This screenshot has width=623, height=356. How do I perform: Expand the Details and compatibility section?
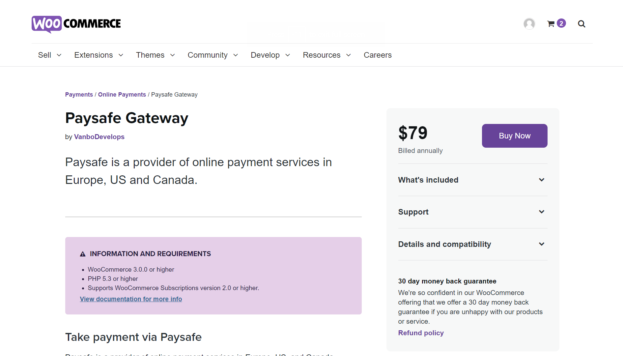click(473, 244)
